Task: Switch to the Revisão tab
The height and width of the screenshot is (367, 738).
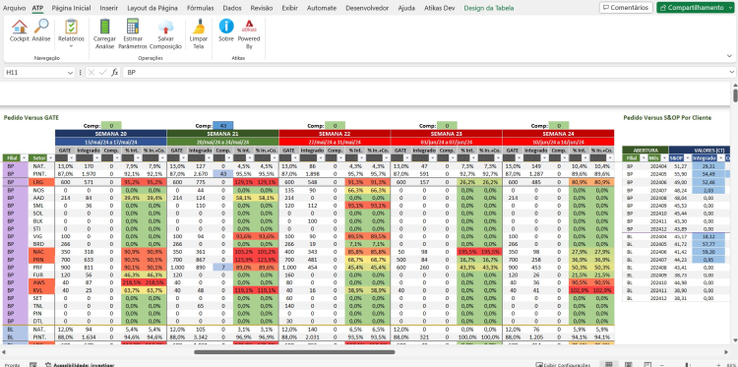Action: pyautogui.click(x=261, y=8)
